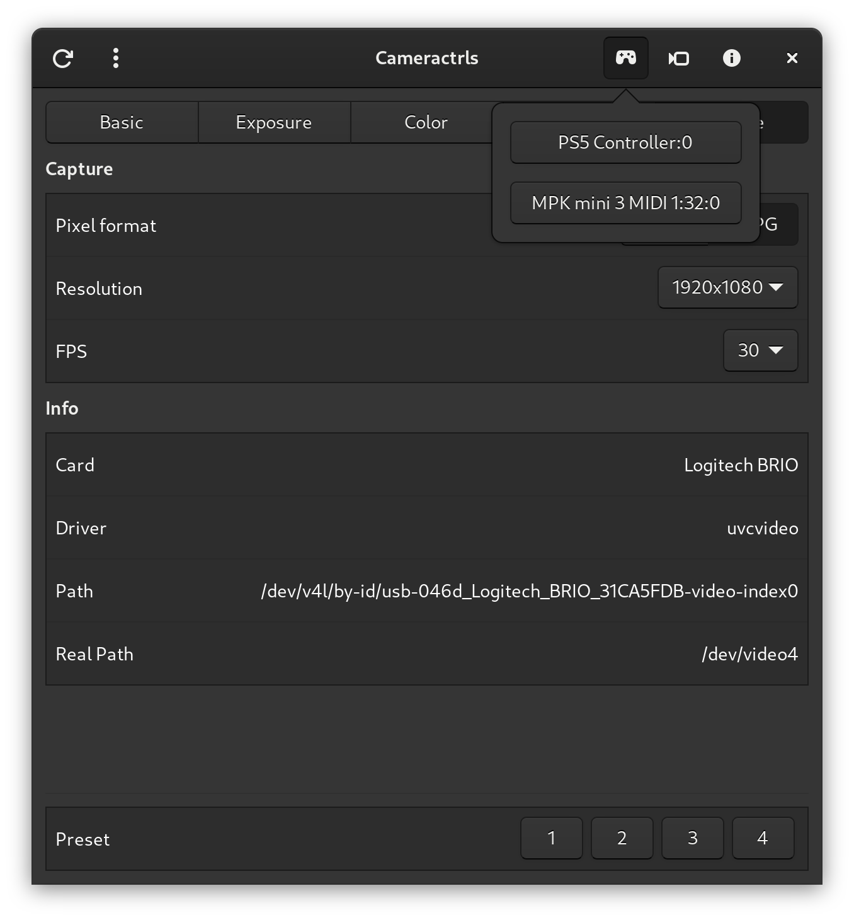This screenshot has height=920, width=854.
Task: Open the three-dot kebab menu
Action: [115, 59]
